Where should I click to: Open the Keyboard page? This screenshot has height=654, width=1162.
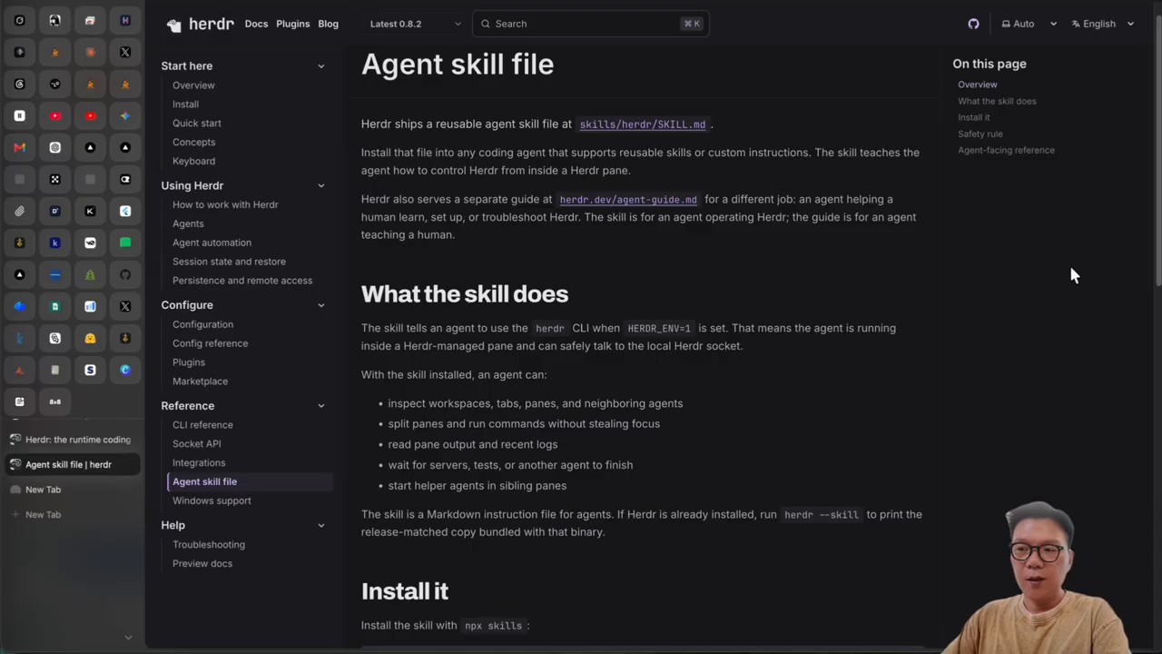pyautogui.click(x=194, y=162)
